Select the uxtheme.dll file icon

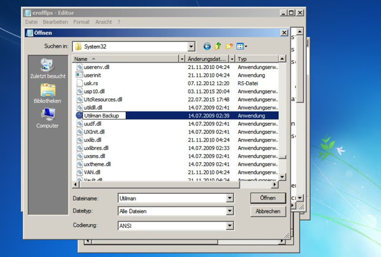point(79,164)
